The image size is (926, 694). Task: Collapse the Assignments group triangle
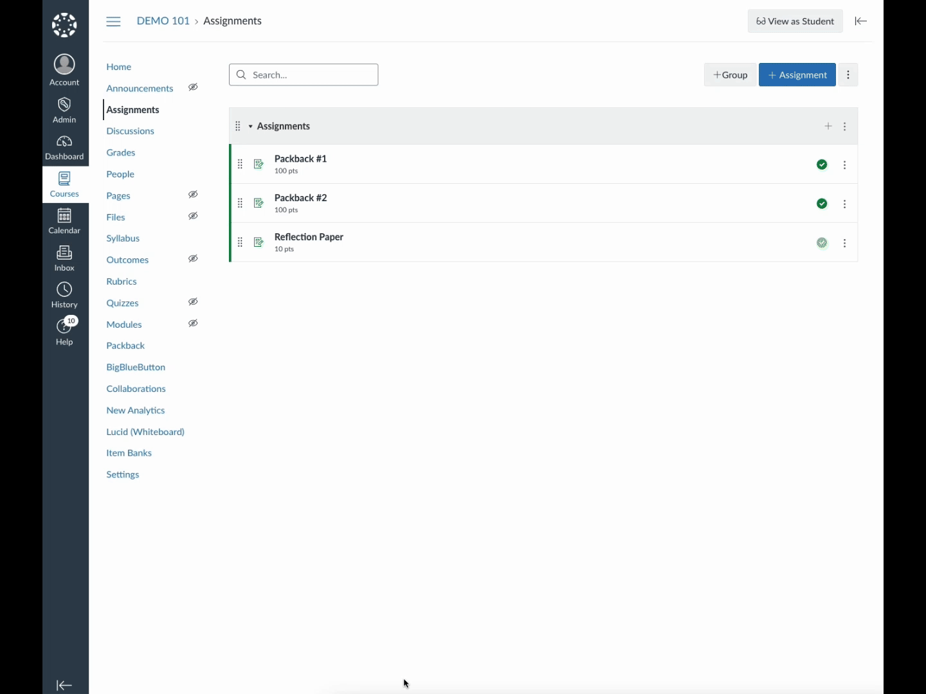coord(251,127)
